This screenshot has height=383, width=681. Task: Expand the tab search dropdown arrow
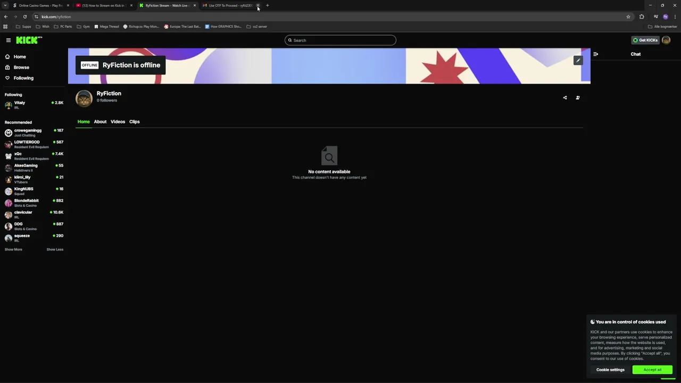6,5
